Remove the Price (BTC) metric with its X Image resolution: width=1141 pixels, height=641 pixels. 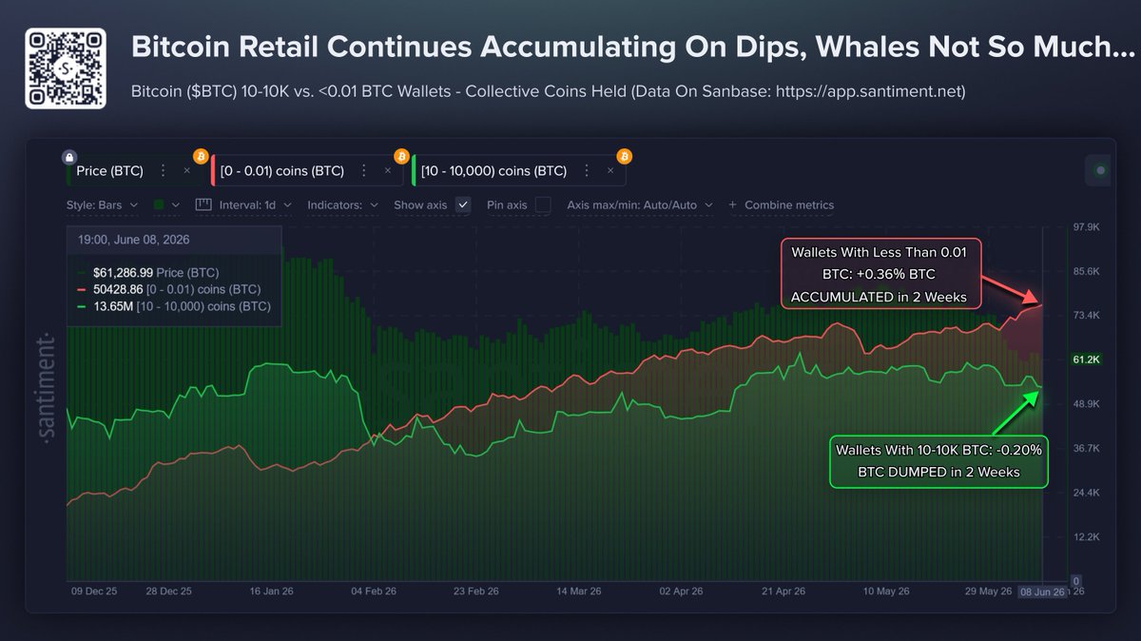click(x=186, y=171)
